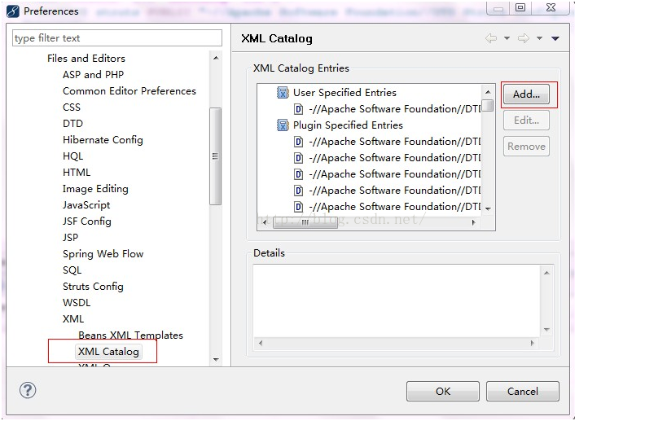Viewport: 667px width, 421px height.
Task: Click preference tree scroll down arrow
Action: [216, 360]
